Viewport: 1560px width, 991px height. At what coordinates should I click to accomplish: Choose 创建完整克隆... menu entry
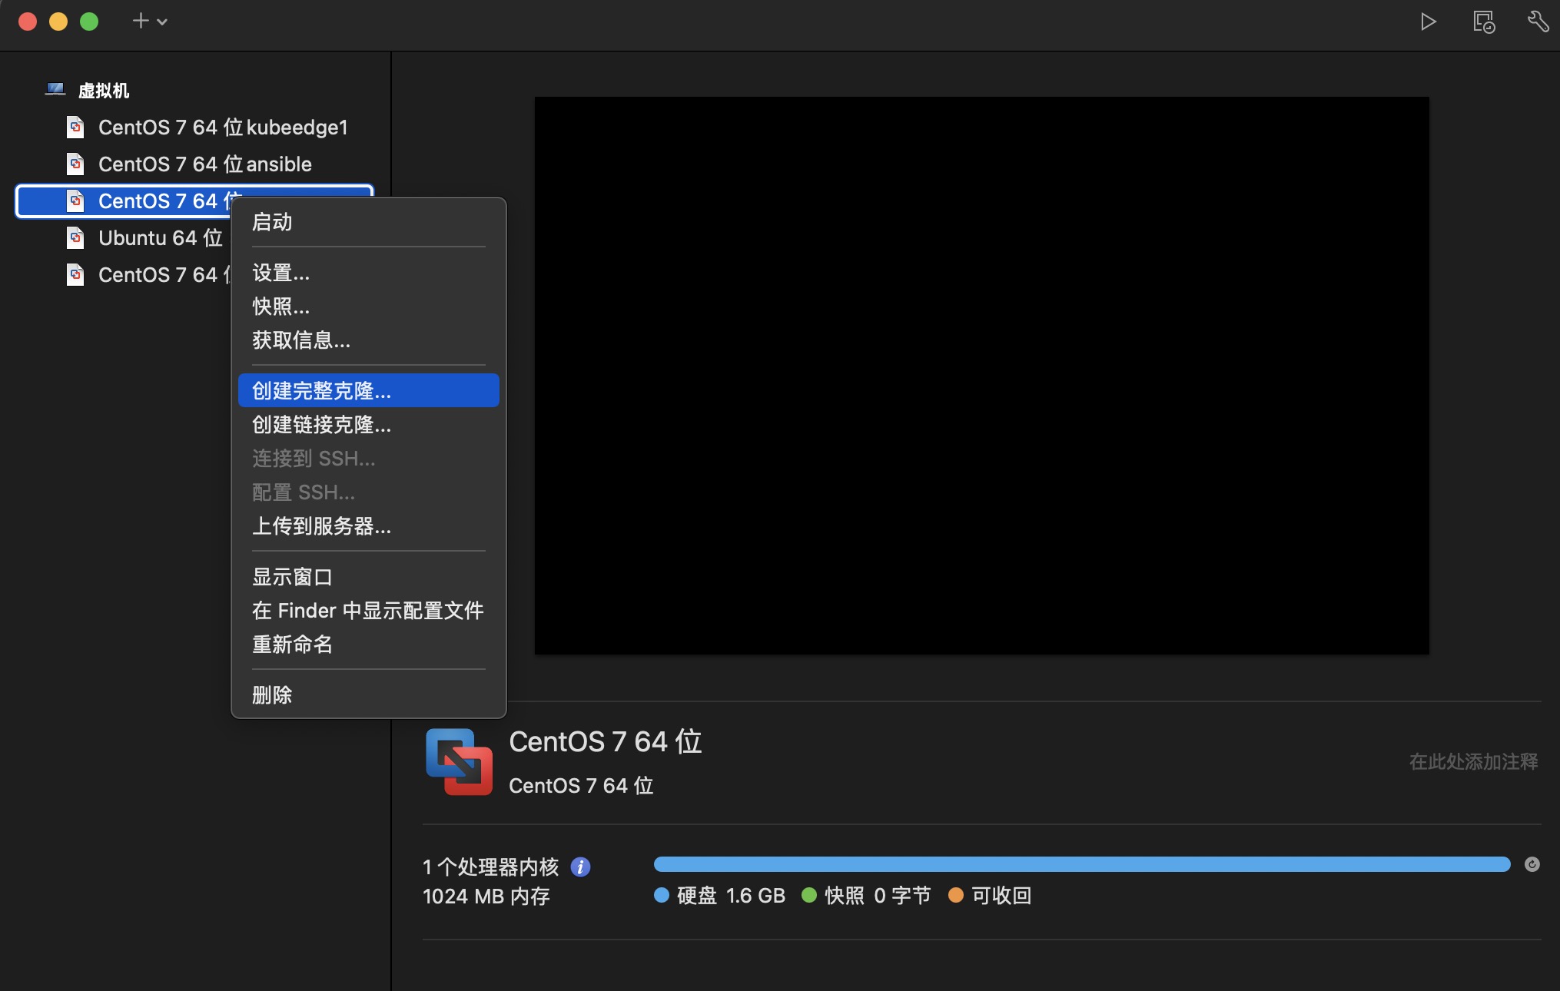coord(369,390)
